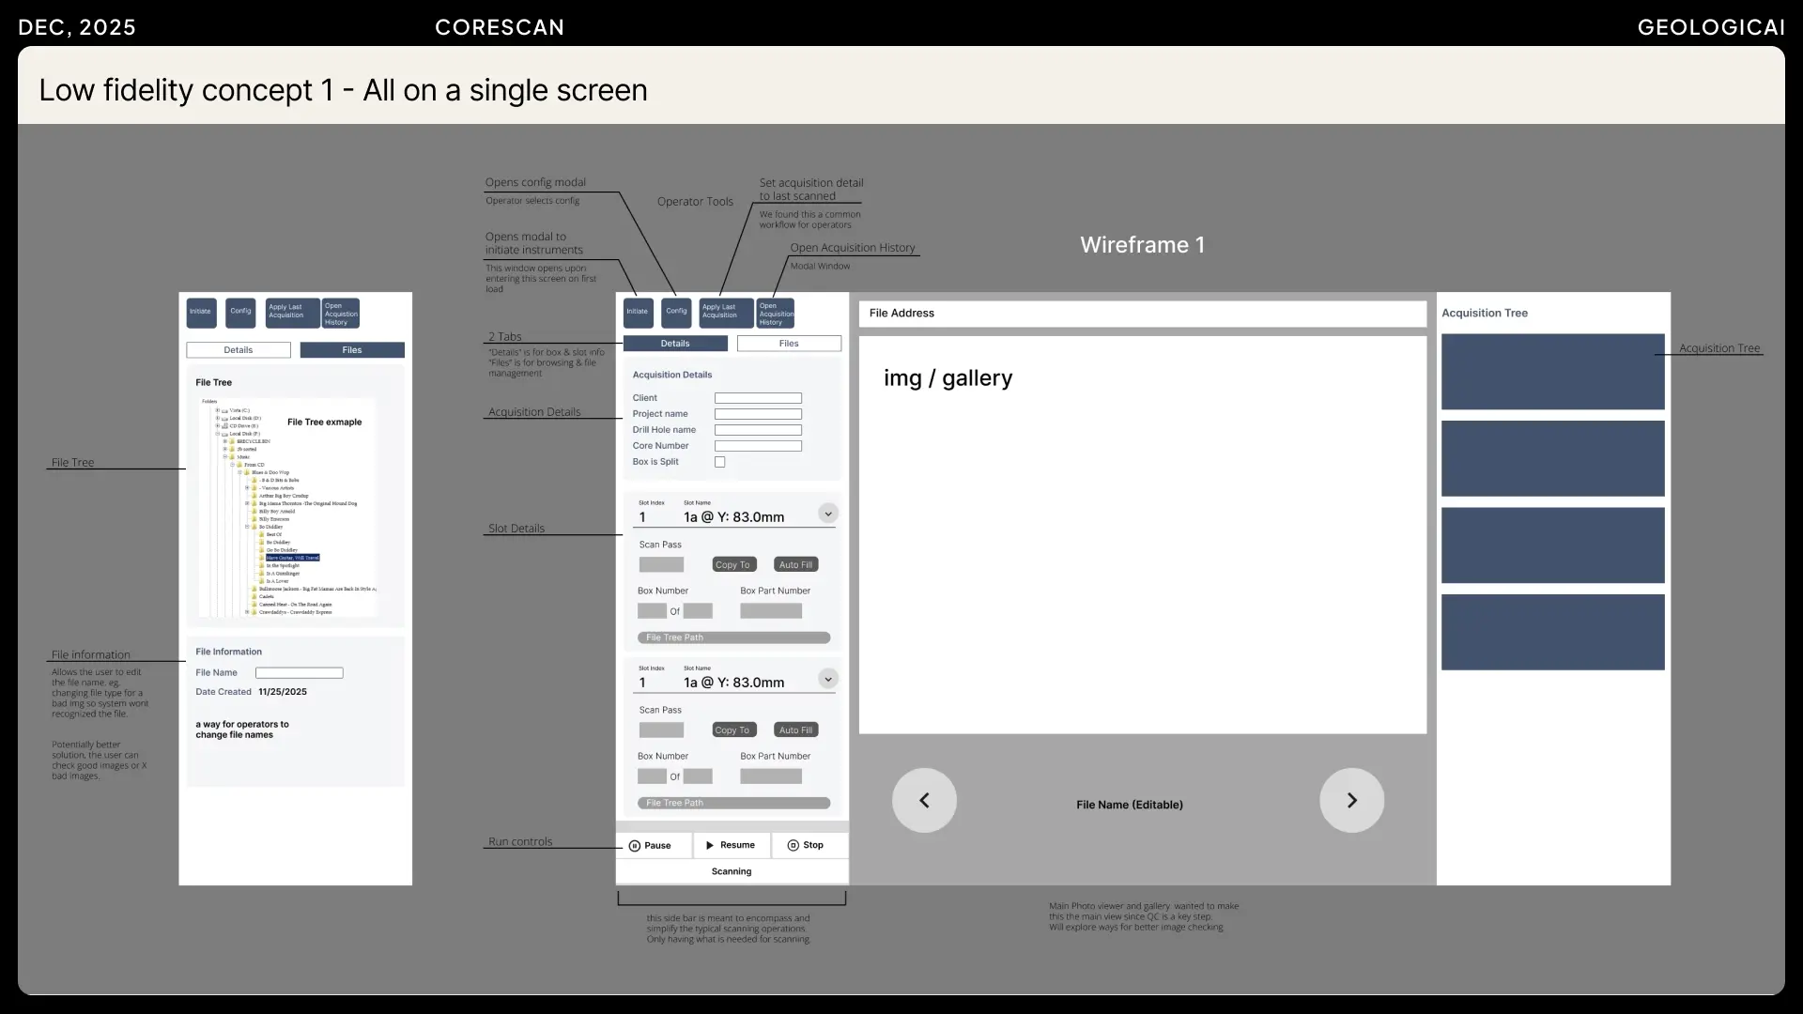Click the Client input field
The width and height of the screenshot is (1803, 1014).
tap(758, 398)
